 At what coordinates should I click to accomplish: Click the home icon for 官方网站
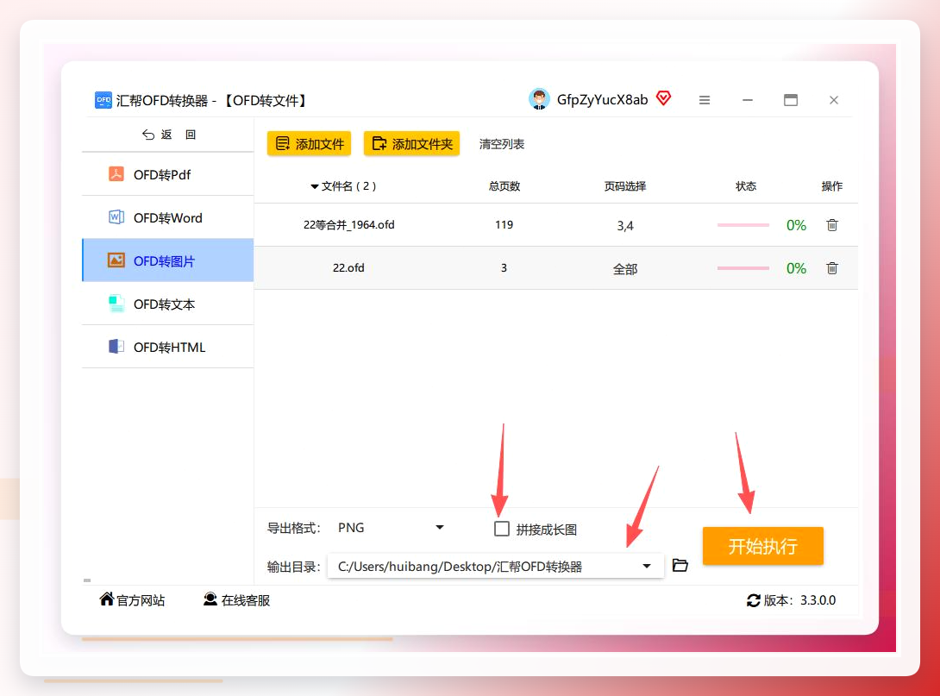107,599
